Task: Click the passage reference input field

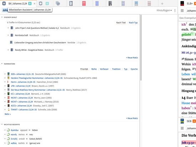Action: coord(5,10)
